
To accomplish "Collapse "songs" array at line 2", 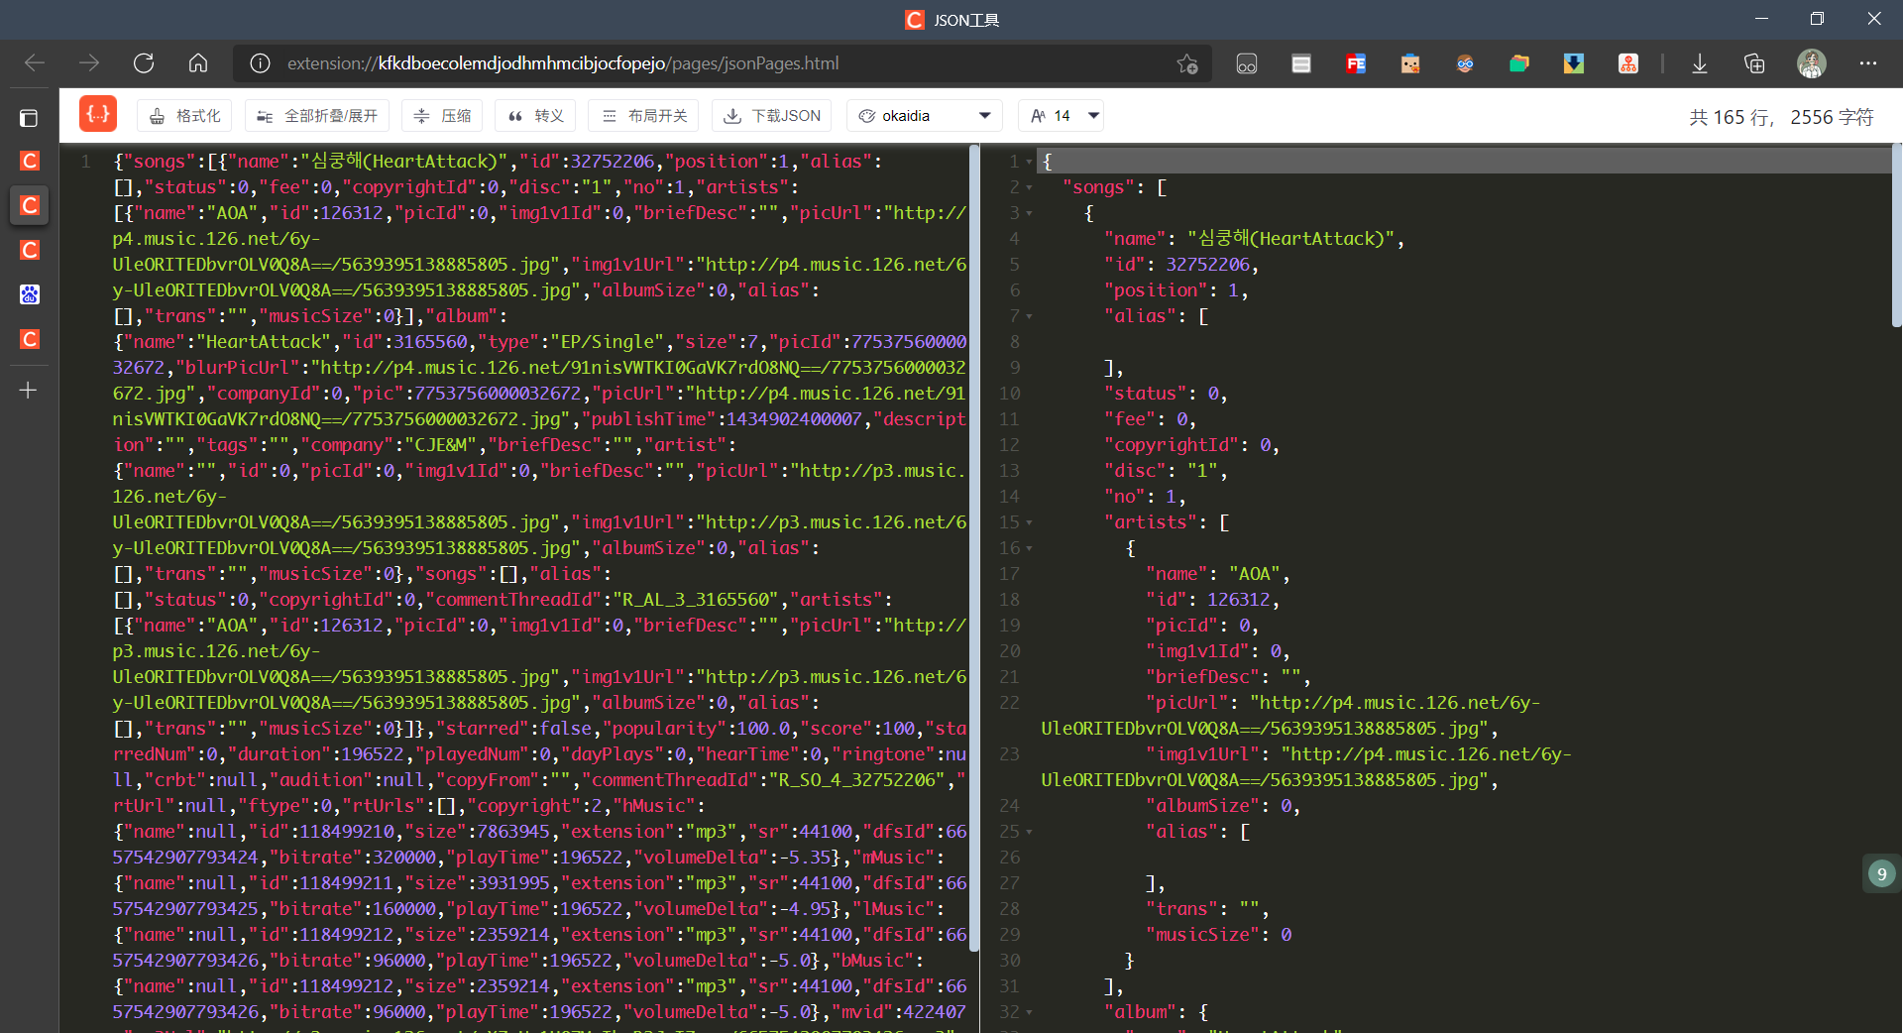I will click(x=1029, y=187).
